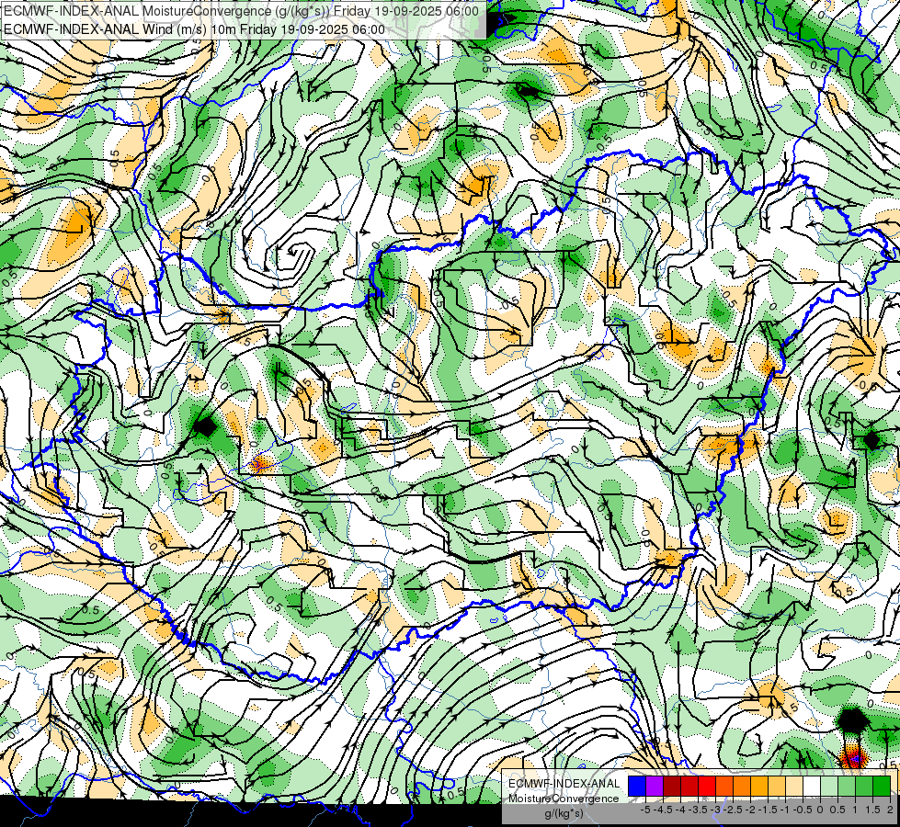Click the -2.5 tick label in legend

pos(733,810)
